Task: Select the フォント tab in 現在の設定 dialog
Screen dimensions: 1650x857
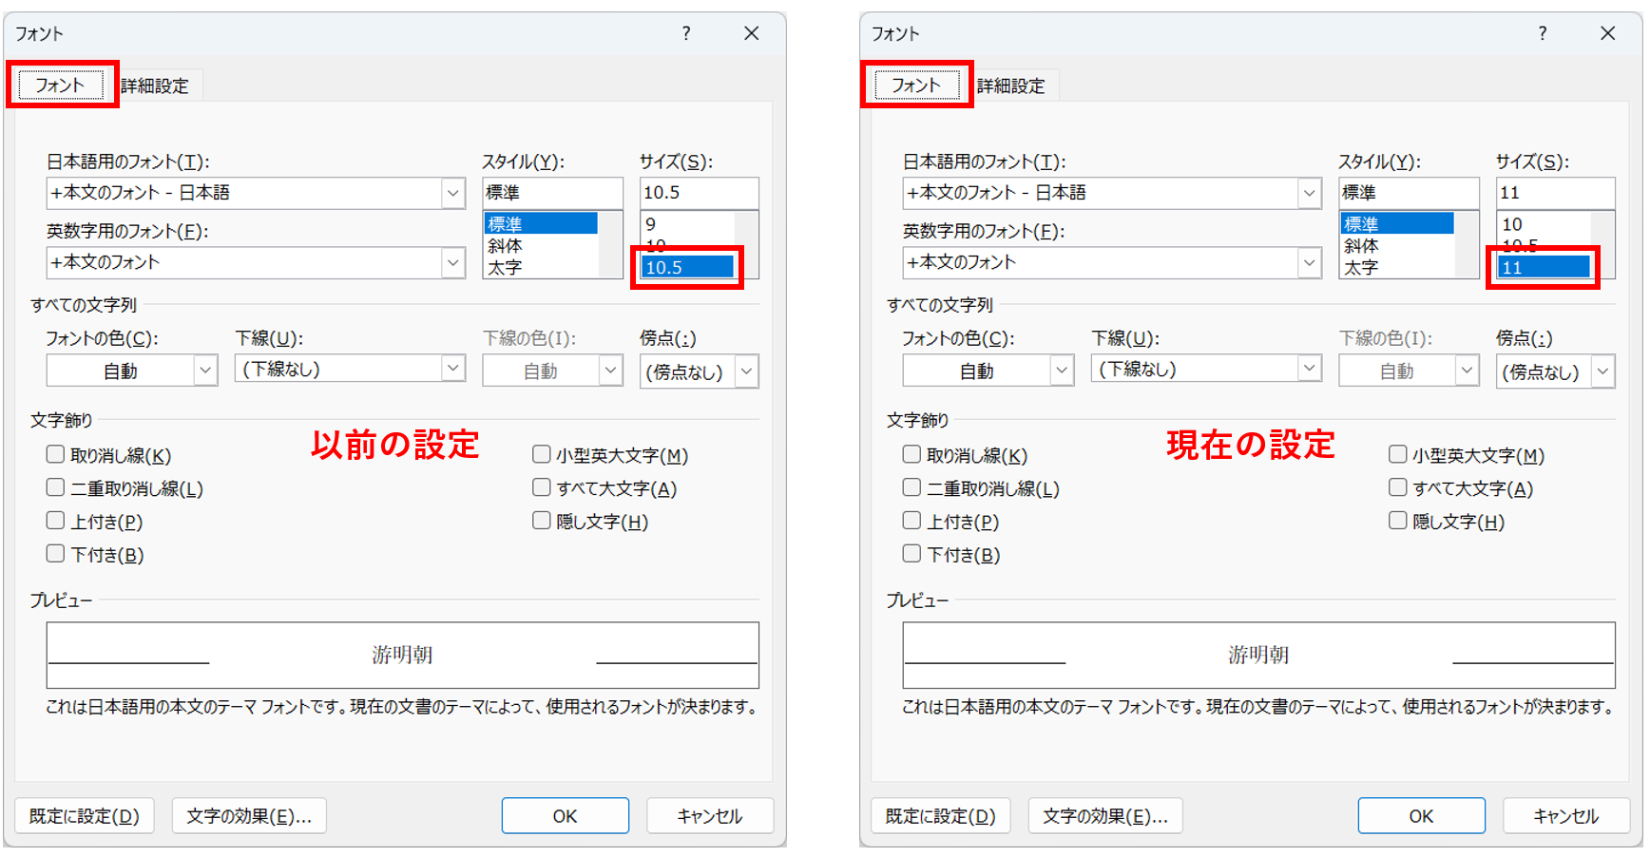Action: point(916,86)
